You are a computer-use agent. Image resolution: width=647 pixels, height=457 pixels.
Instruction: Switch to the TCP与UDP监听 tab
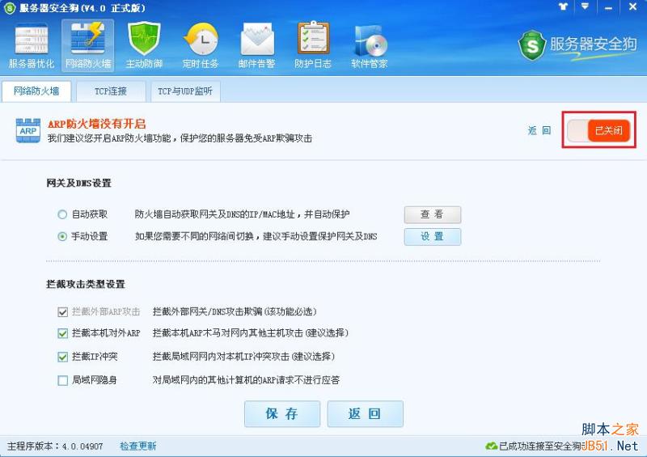185,91
